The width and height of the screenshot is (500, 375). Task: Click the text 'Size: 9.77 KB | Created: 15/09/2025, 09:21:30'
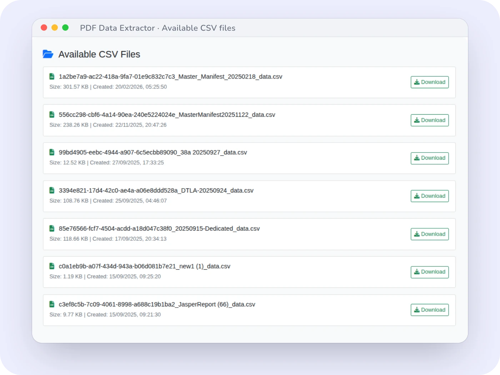click(105, 315)
